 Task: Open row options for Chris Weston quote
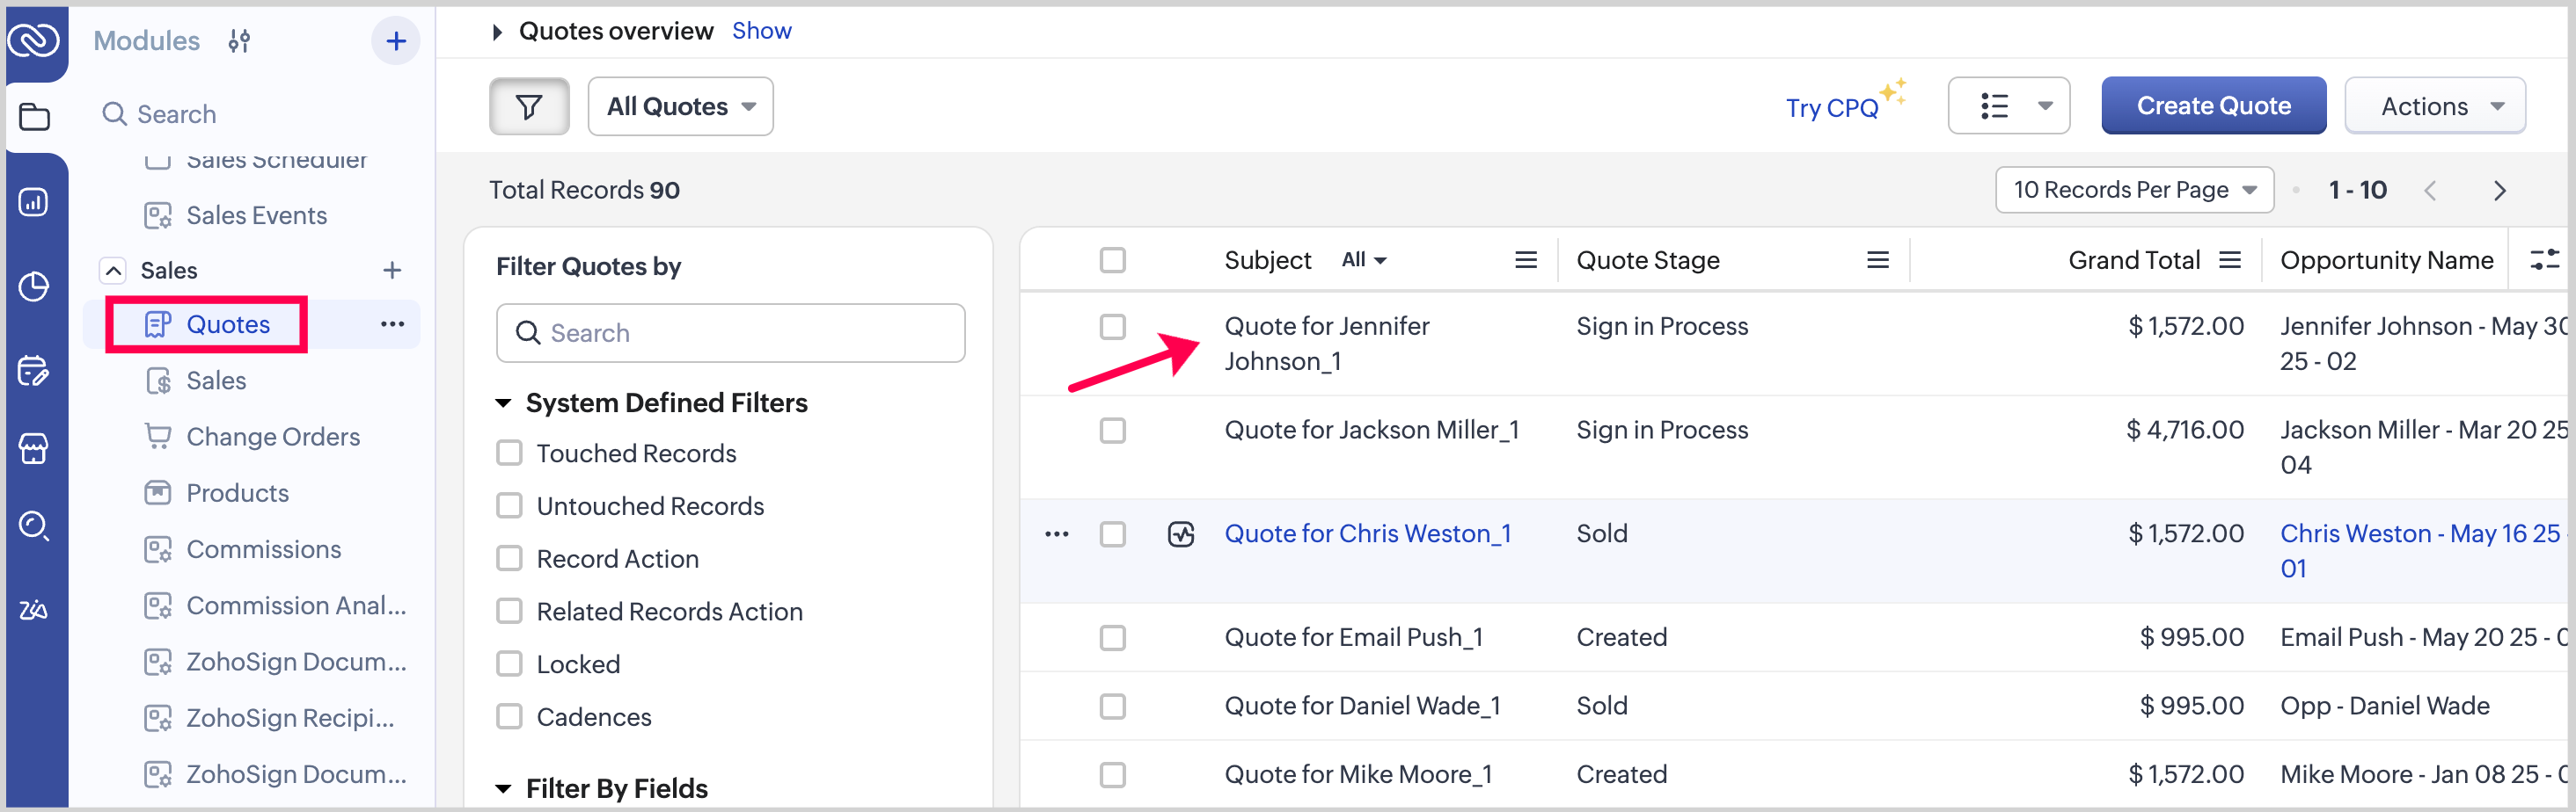(x=1056, y=534)
